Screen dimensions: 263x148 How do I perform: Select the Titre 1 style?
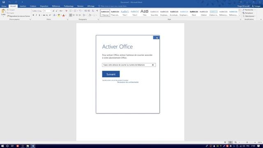coord(125,13)
